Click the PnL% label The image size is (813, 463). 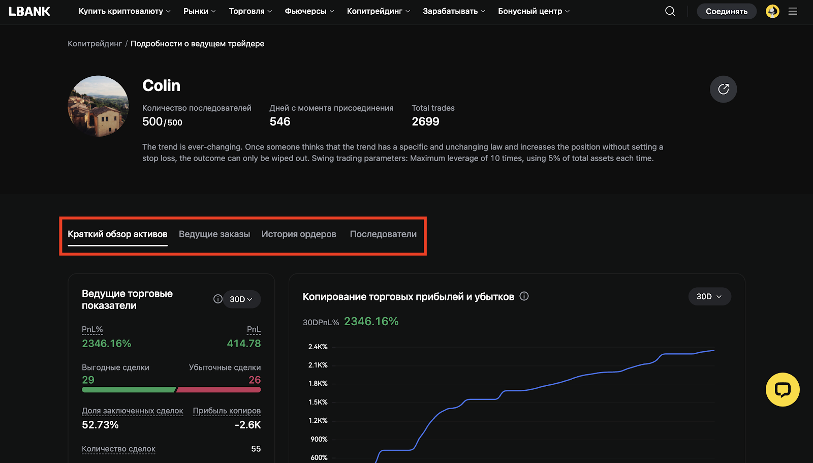[x=92, y=329]
